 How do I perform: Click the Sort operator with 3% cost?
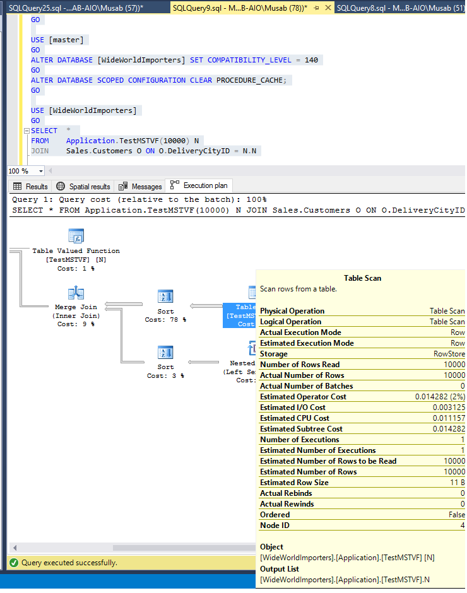coord(165,353)
